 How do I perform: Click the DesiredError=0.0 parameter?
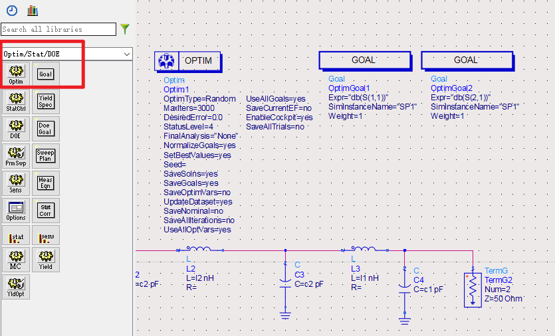tap(193, 118)
